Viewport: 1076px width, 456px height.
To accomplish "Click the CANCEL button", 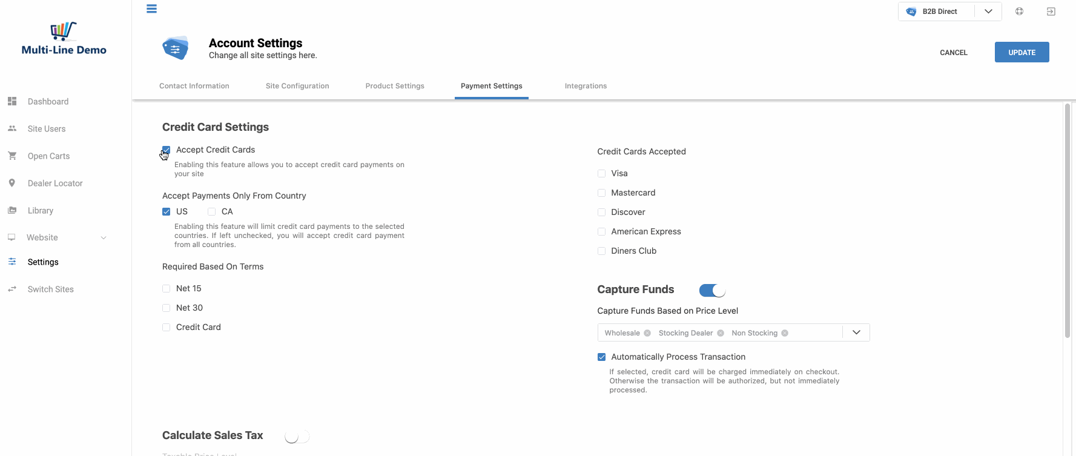I will [954, 53].
